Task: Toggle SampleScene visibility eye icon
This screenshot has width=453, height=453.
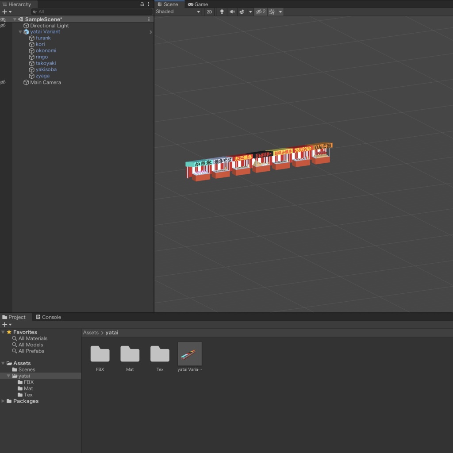Action: (3, 19)
